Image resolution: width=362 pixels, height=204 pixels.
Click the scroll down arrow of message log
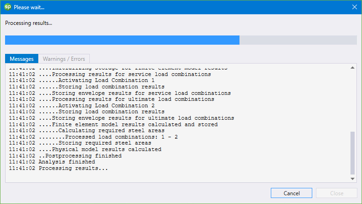(352, 179)
